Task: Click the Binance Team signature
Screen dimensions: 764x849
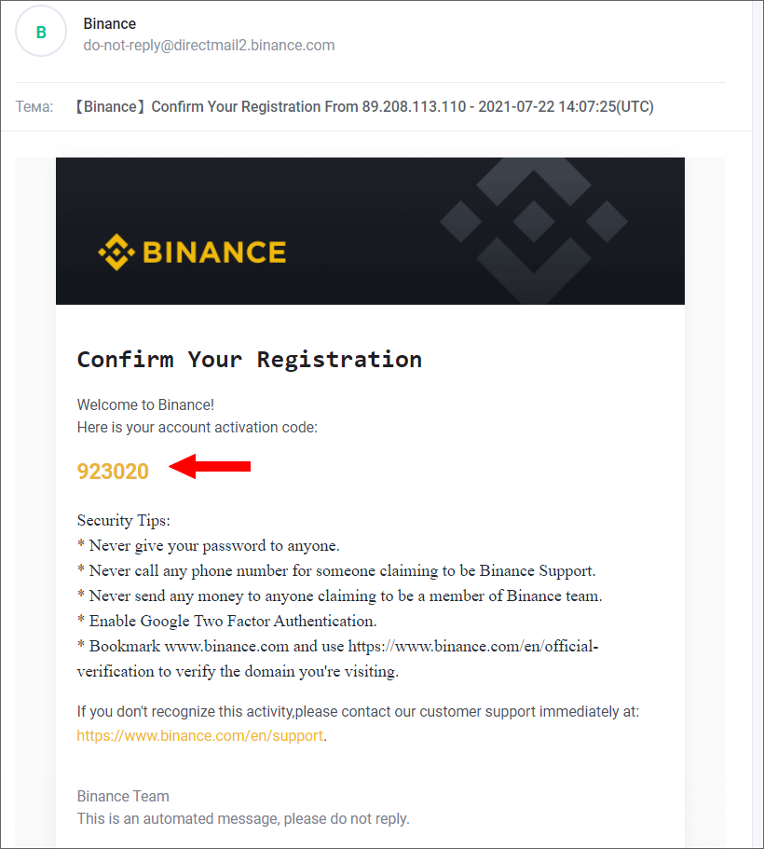Action: click(x=123, y=797)
